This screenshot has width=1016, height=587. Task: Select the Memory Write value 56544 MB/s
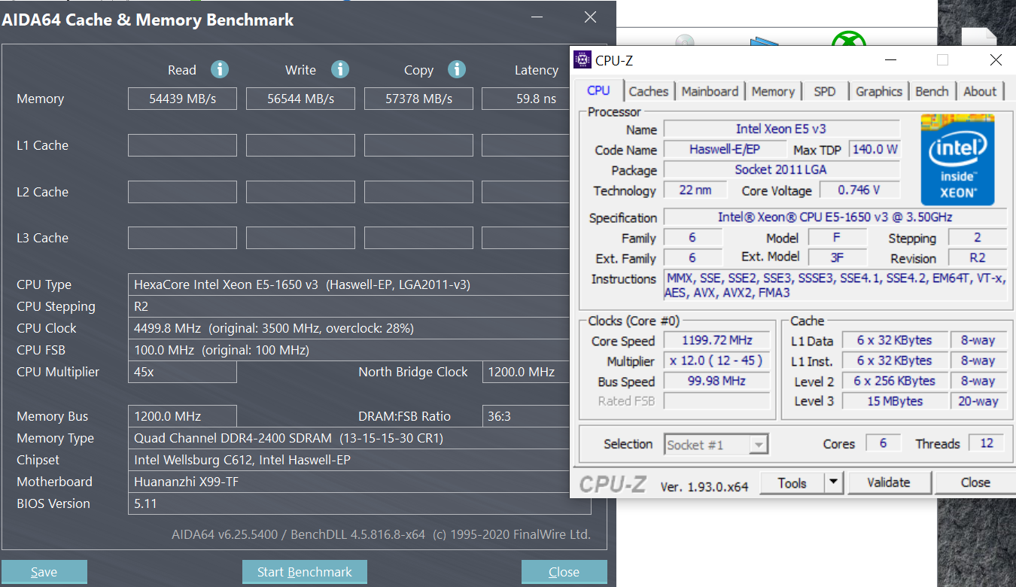(301, 99)
